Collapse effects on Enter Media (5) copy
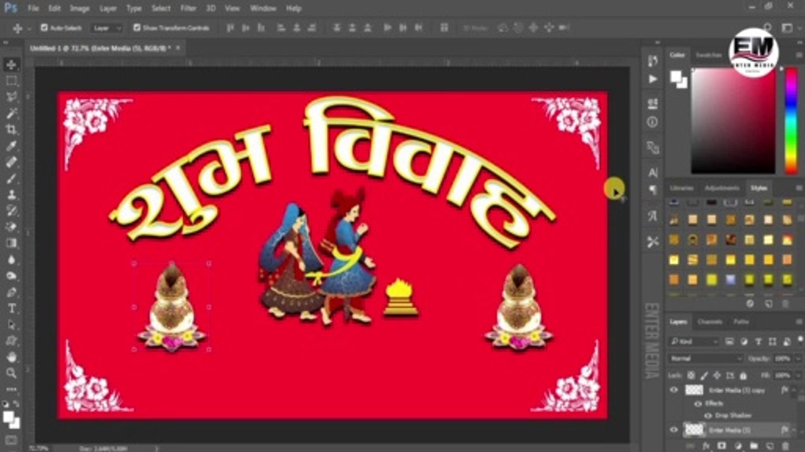The image size is (805, 452). coord(795,390)
